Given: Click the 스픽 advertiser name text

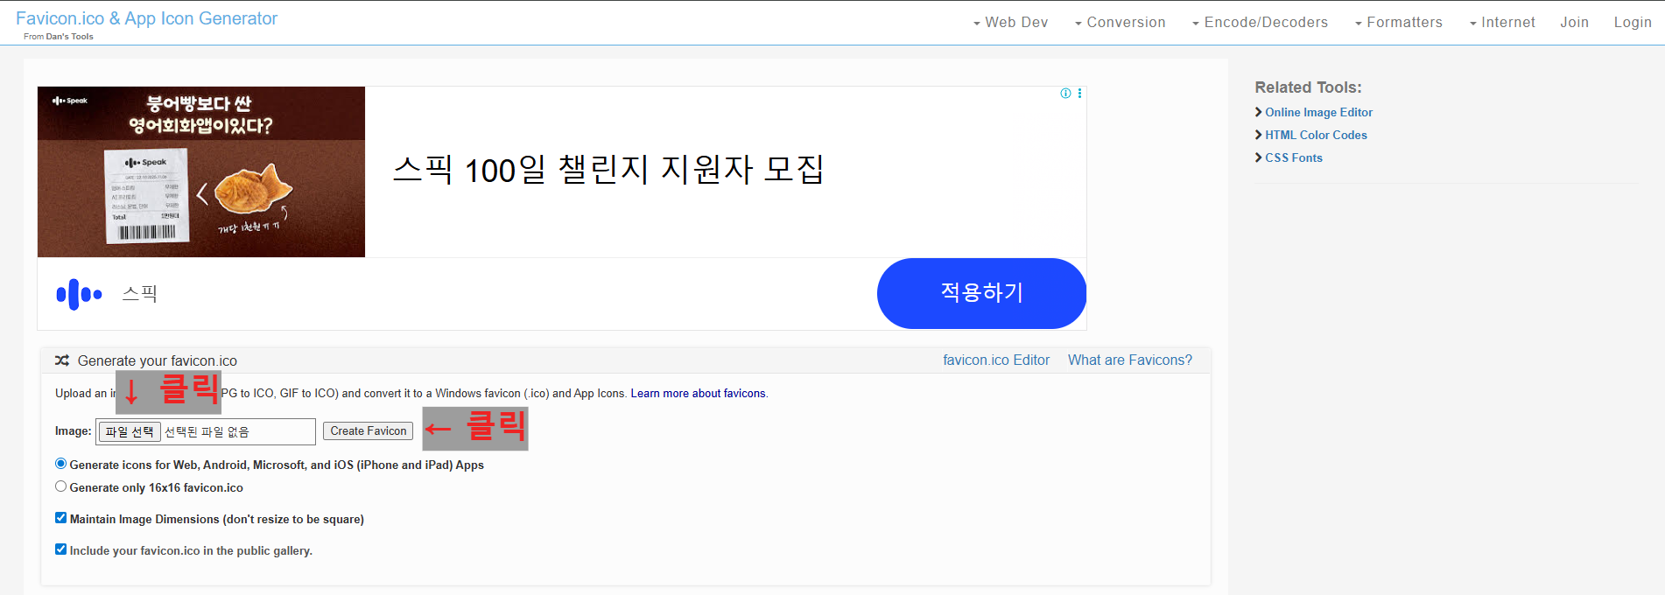Looking at the screenshot, I should pos(140,294).
